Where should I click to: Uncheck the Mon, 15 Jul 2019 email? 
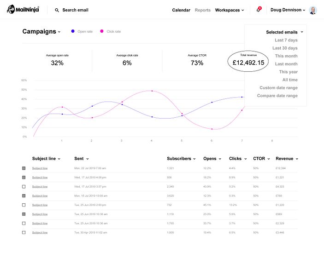24,196
